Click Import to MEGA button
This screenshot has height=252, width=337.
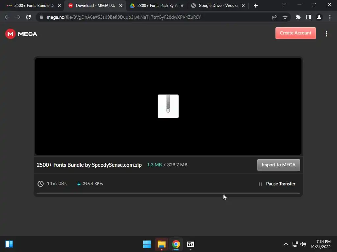[278, 165]
